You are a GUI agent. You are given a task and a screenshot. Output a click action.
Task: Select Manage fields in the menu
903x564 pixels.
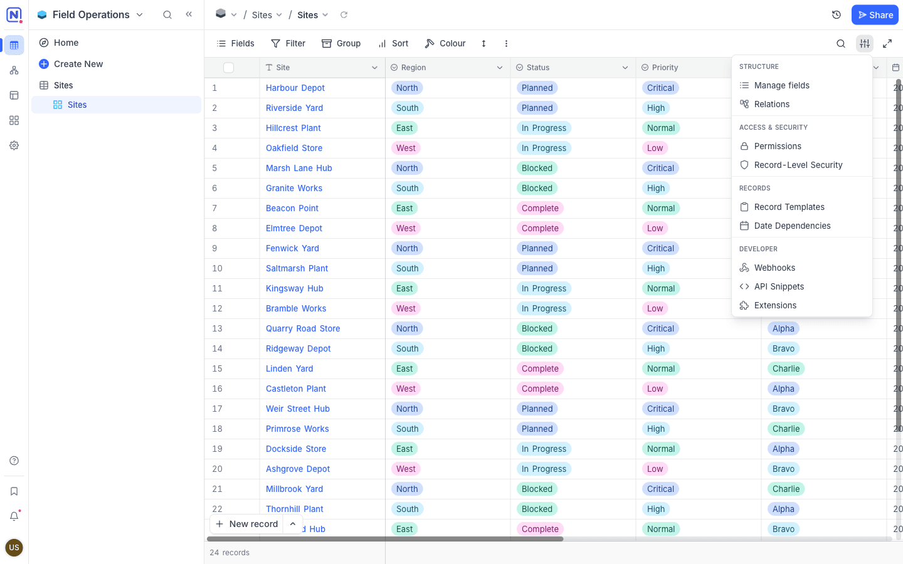[801, 85]
